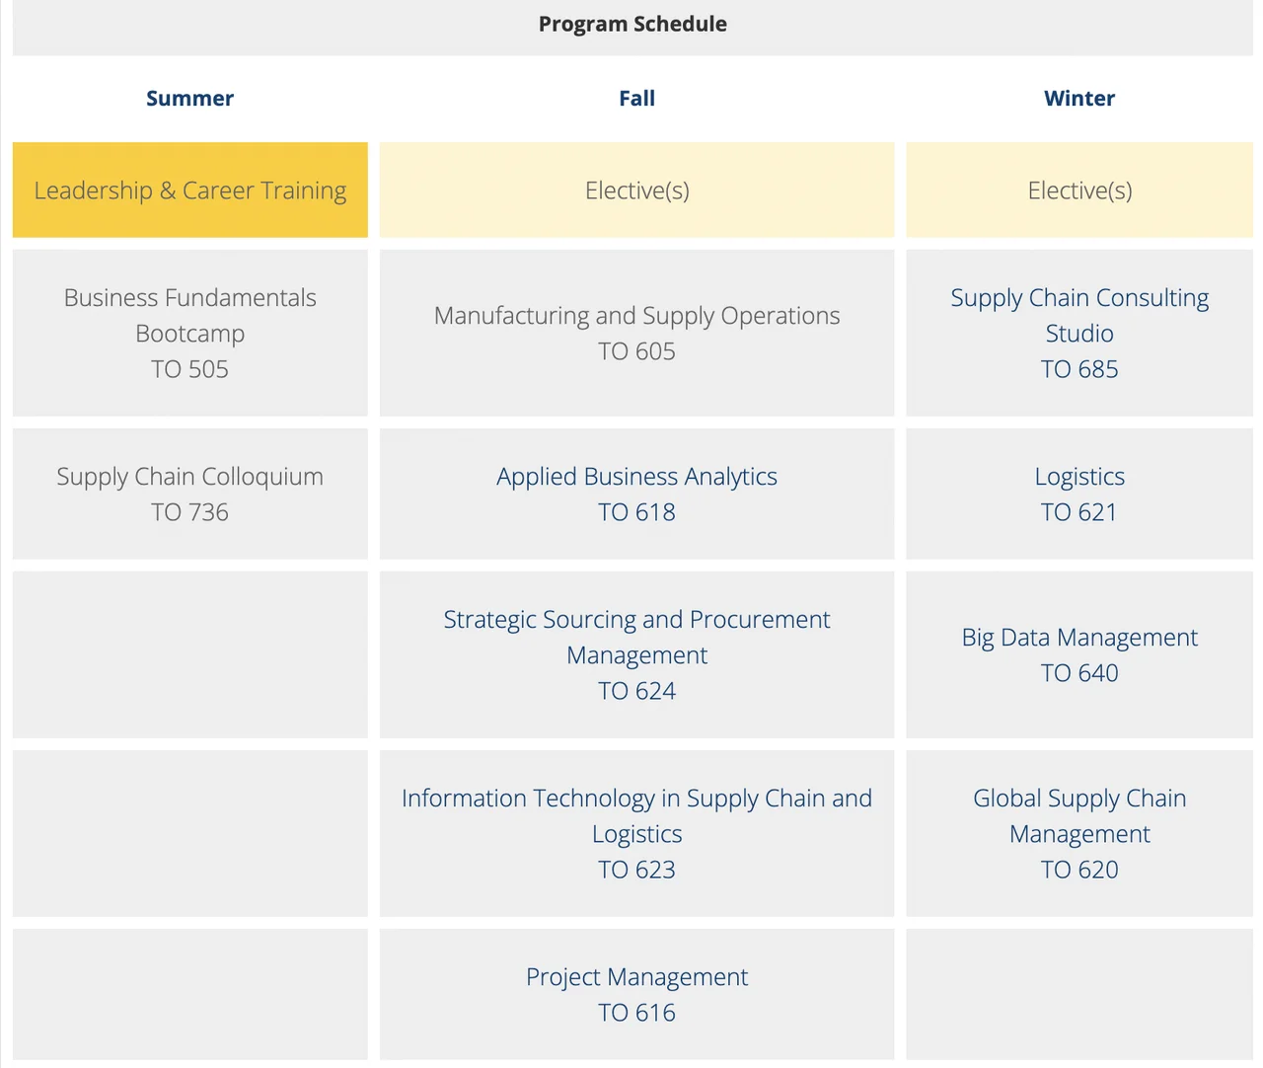
Task: Click the TO 640 course code
Action: coord(1079,673)
